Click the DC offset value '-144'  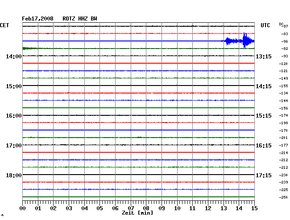coord(283,101)
